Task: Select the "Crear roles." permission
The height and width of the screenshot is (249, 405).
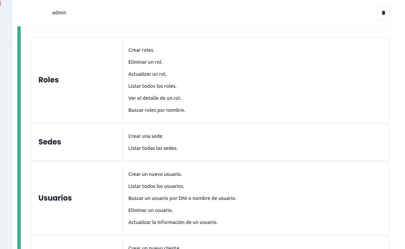Action: 141,50
